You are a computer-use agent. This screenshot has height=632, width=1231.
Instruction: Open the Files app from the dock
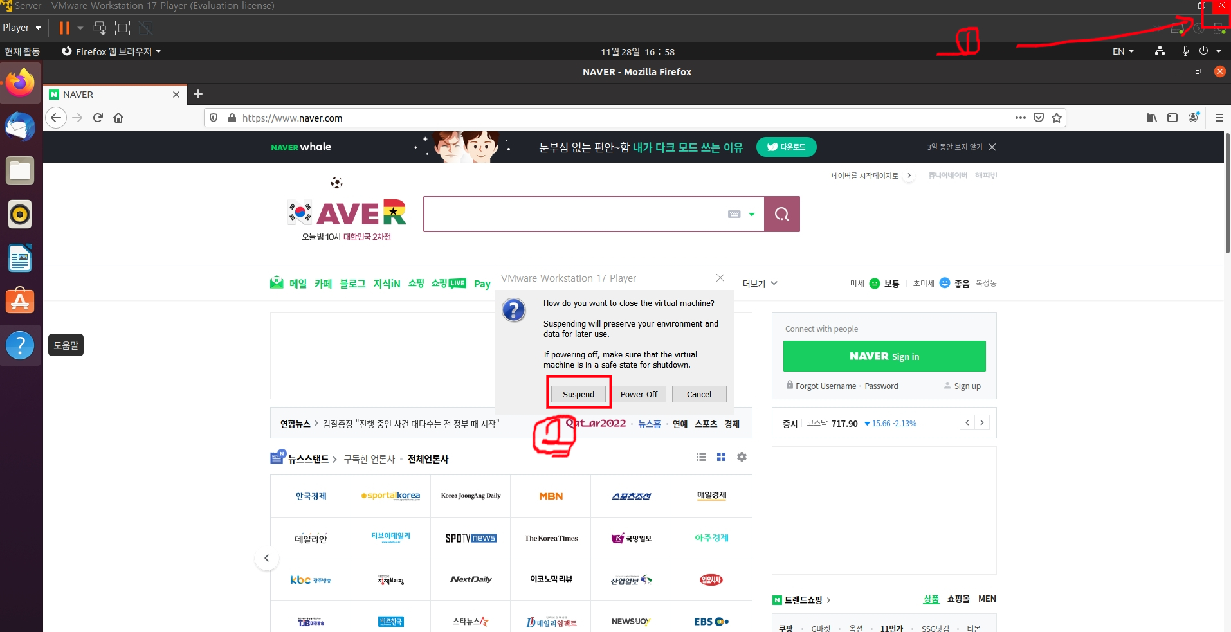20,170
